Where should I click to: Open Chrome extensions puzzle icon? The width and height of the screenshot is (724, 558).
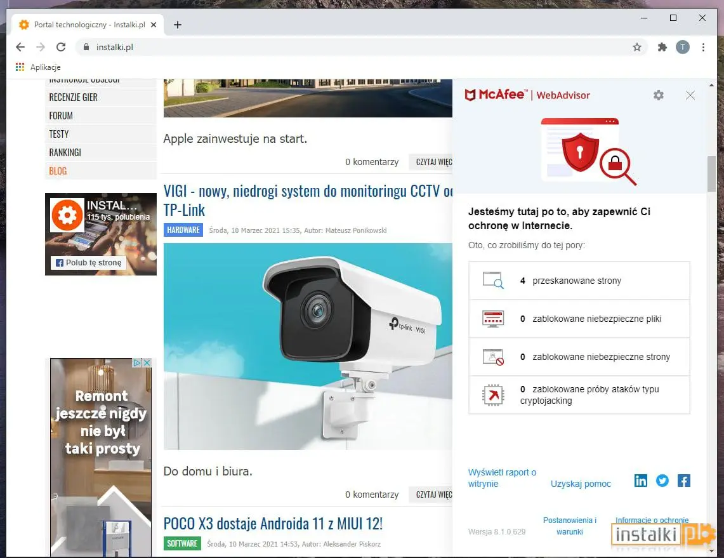(x=662, y=47)
